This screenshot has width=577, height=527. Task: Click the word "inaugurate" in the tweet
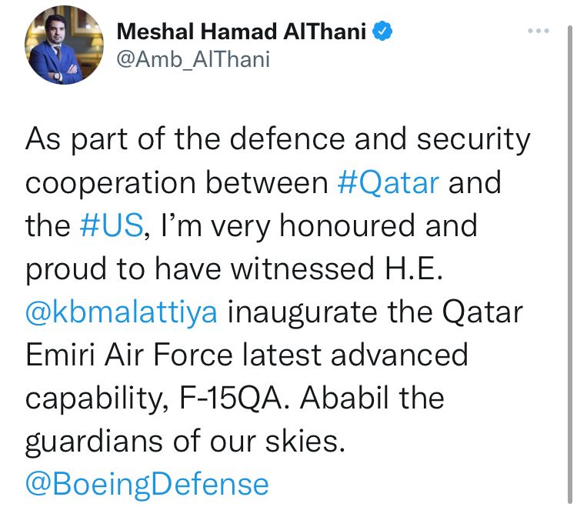coord(308,313)
